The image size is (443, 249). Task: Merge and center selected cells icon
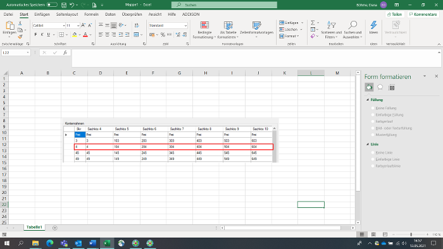coord(136,34)
